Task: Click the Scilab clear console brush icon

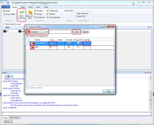Action: pos(5,76)
